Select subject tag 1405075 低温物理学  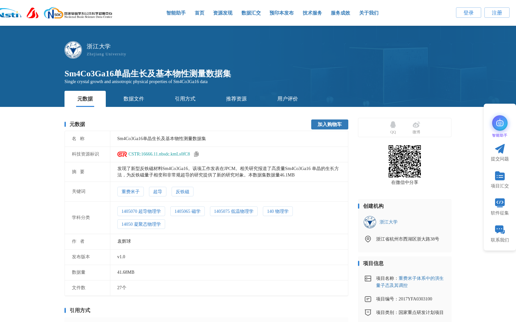[234, 211]
